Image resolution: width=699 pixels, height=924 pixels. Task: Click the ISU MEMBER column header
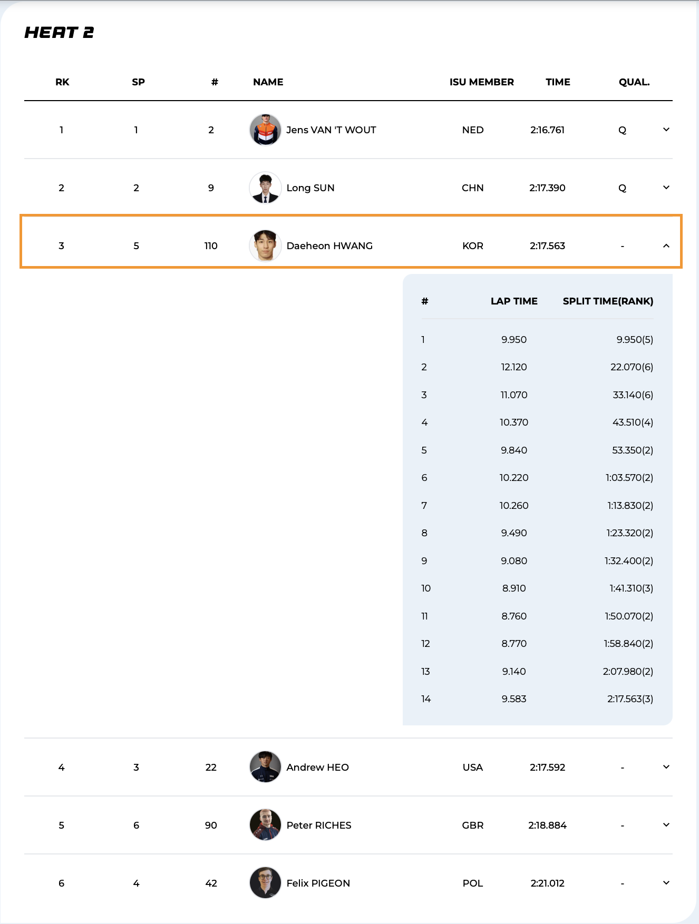[481, 82]
